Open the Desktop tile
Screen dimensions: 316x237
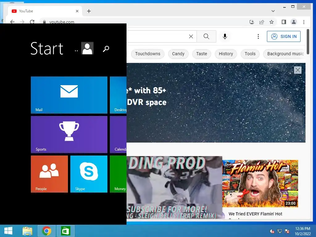(x=118, y=95)
